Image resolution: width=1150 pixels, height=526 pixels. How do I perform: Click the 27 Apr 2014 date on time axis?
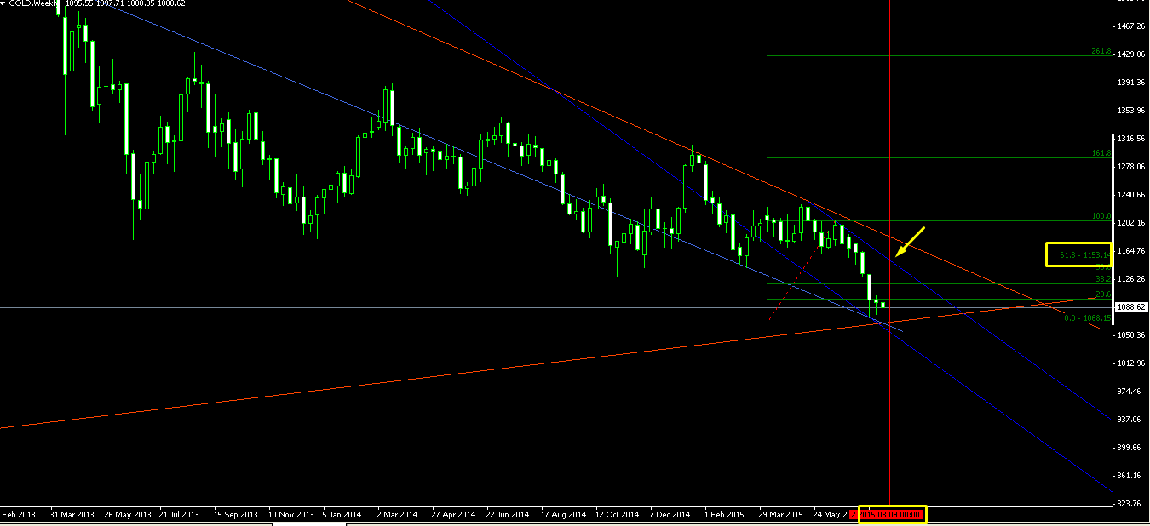(453, 514)
